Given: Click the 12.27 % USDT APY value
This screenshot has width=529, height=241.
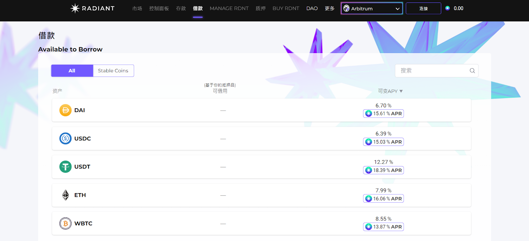Looking at the screenshot, I should point(384,162).
